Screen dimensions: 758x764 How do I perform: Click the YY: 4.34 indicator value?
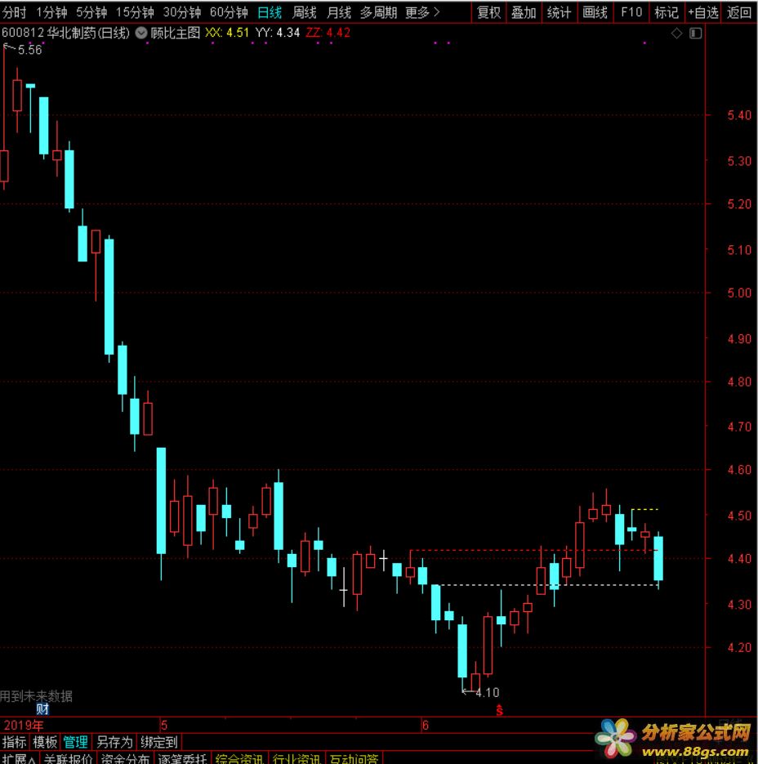(278, 34)
